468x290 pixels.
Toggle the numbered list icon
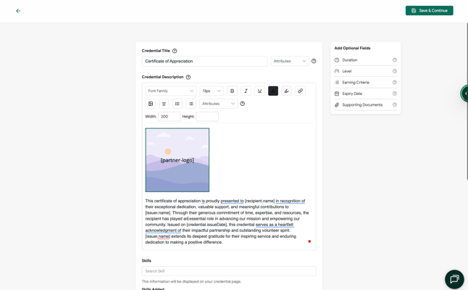[x=177, y=104]
